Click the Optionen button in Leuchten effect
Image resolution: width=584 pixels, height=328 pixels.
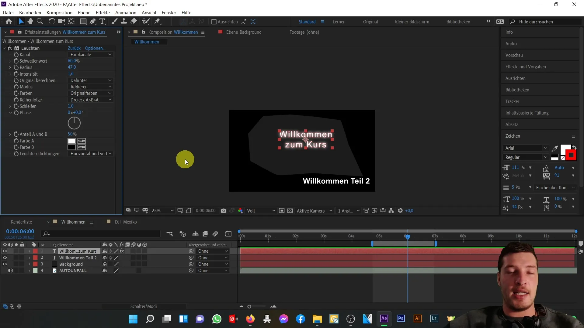coord(95,48)
